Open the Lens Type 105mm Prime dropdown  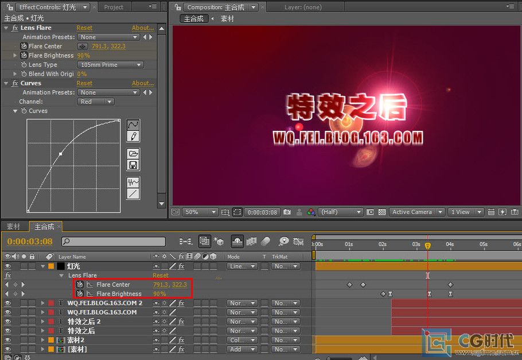(111, 65)
